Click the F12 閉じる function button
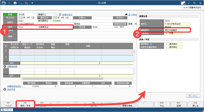Screen dimensions: 204x112 click(195, 105)
